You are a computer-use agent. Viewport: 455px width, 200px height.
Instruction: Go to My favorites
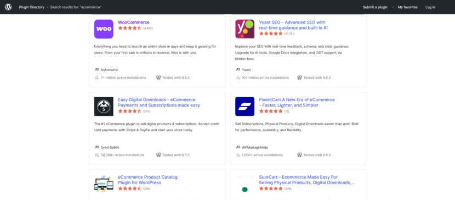pos(407,7)
